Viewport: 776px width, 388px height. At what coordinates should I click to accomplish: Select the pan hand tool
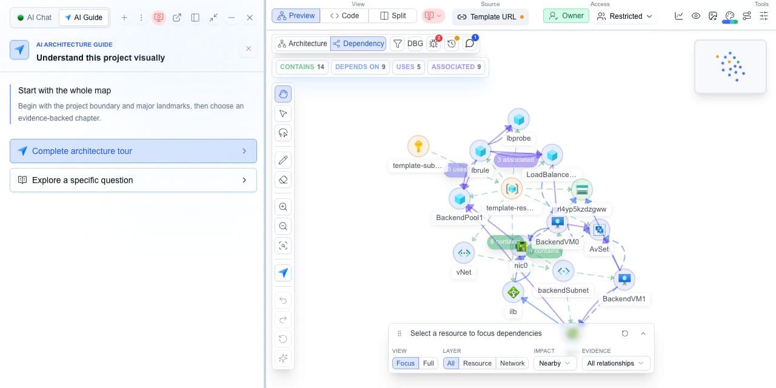pos(283,94)
